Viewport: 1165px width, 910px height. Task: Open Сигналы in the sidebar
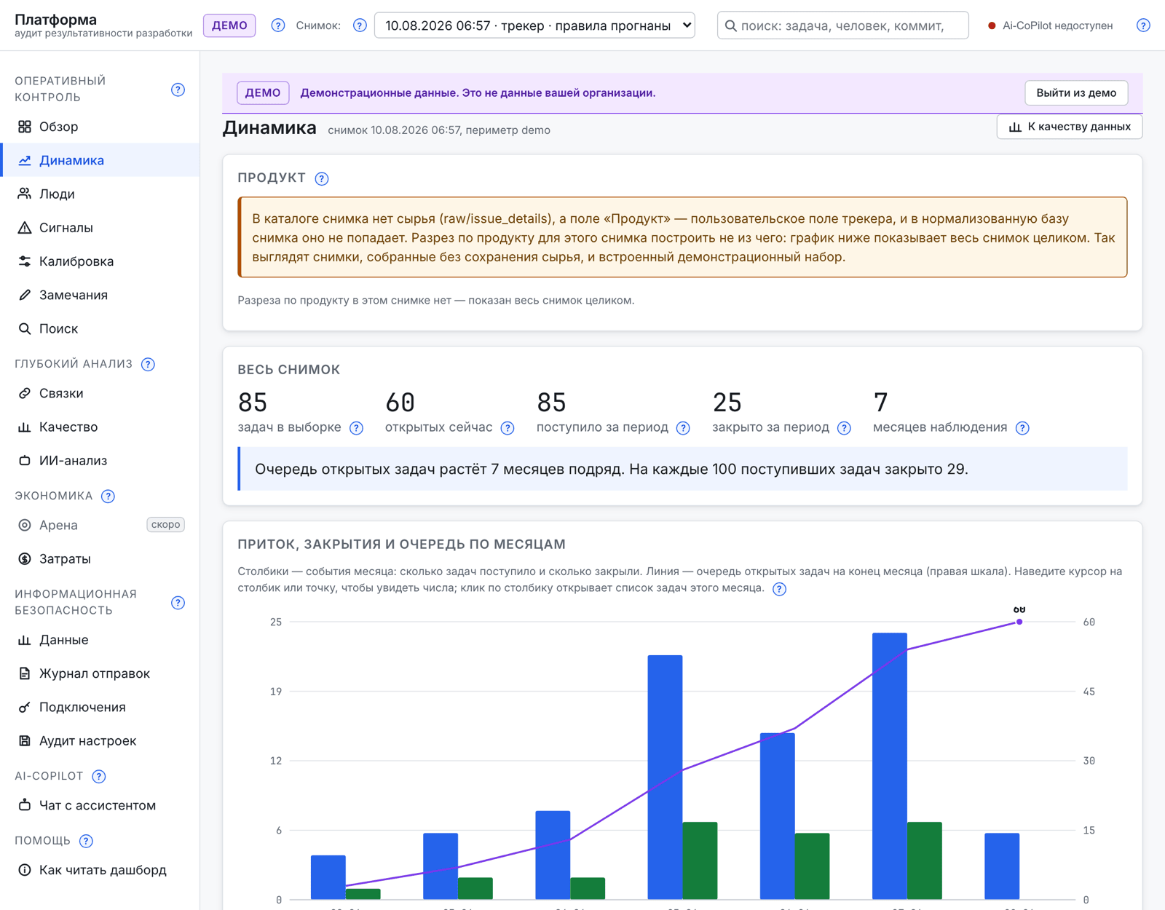point(100,227)
